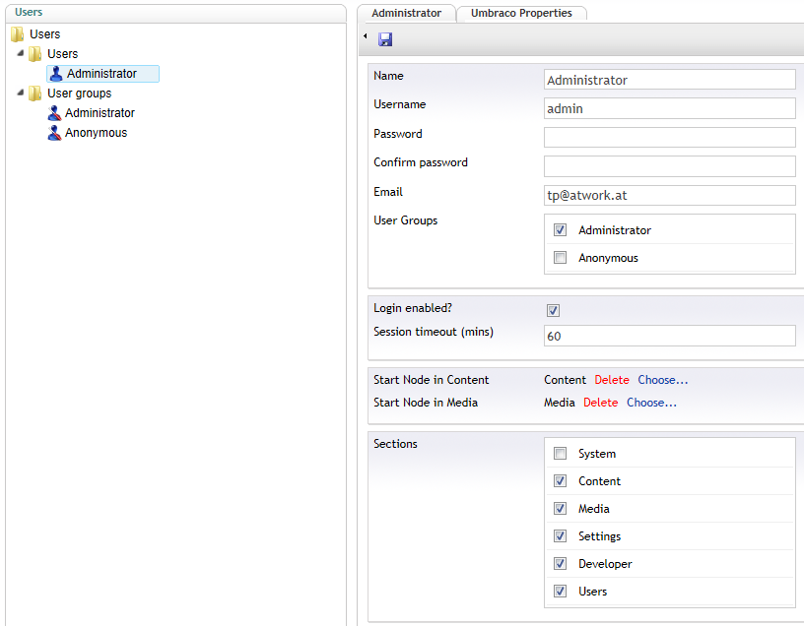Check the Anonymous user group checkbox
This screenshot has width=804, height=626.
click(561, 258)
